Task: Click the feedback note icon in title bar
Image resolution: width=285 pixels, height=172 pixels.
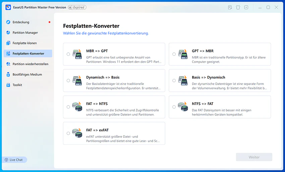Action: coord(230,7)
